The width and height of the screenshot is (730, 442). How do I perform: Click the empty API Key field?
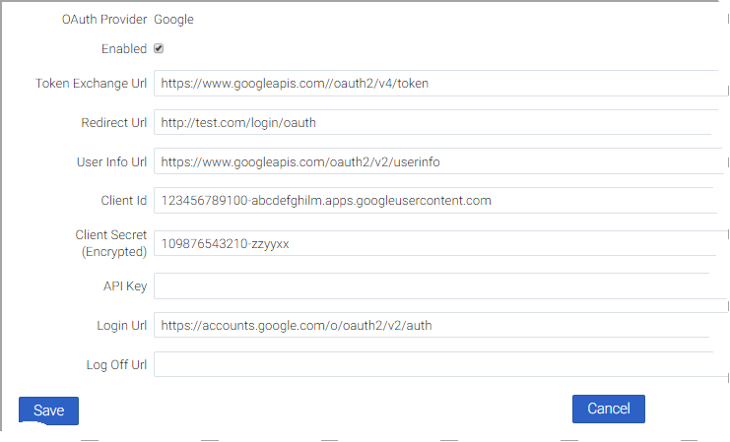(x=433, y=286)
